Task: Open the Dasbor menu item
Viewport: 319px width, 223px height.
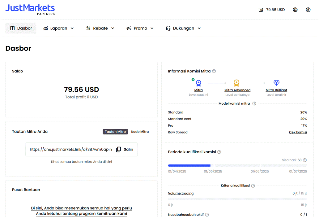Action: coord(21,28)
